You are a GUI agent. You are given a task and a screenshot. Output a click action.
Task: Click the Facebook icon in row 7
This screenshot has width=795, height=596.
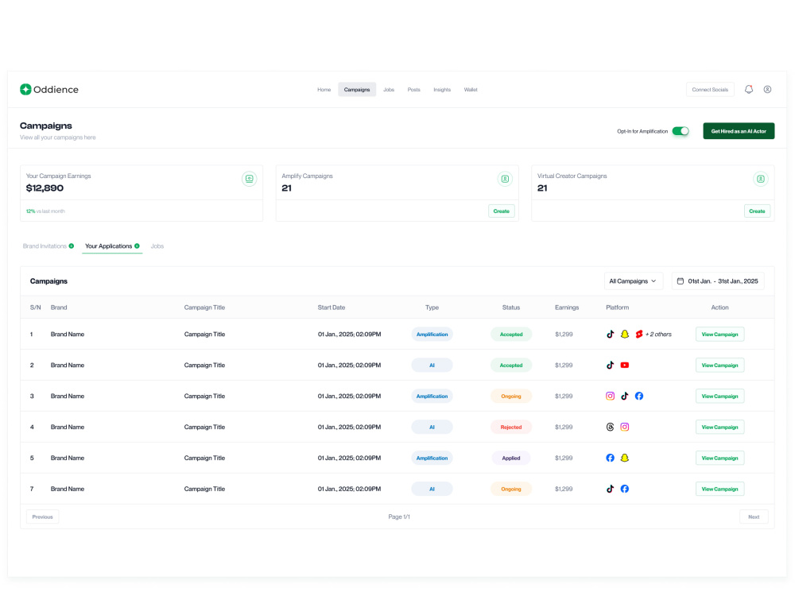click(625, 489)
